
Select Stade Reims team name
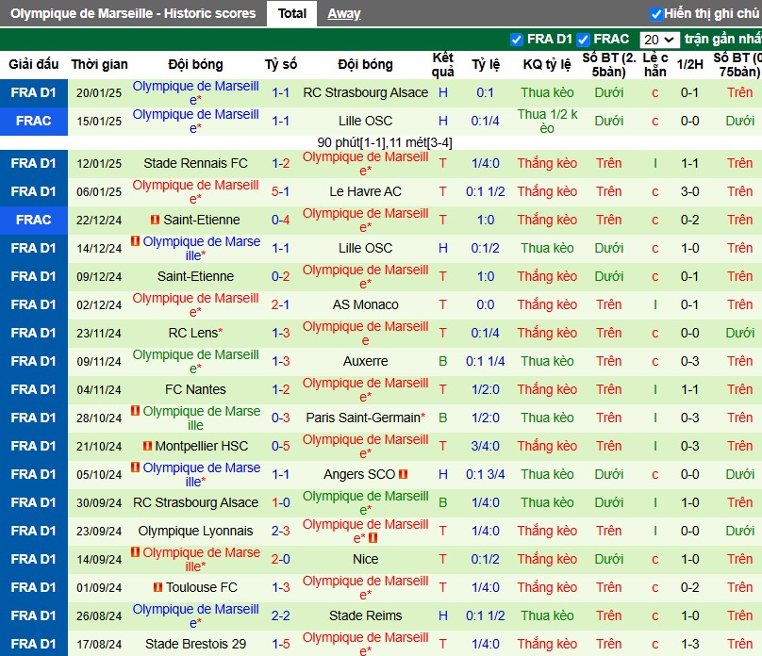tap(366, 615)
